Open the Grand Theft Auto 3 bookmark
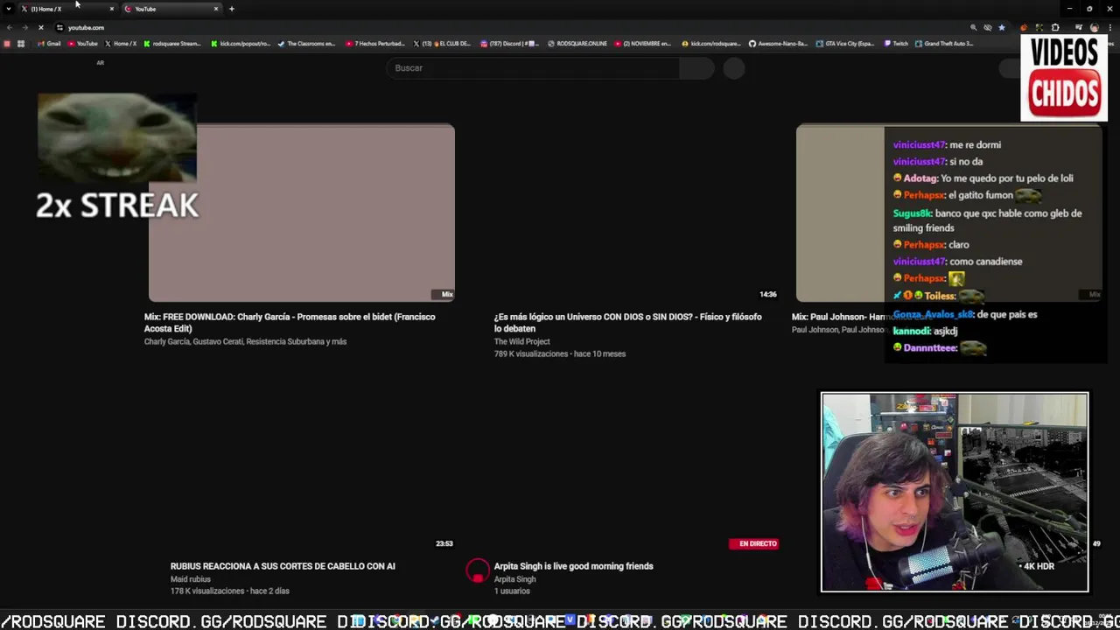This screenshot has height=630, width=1120. click(944, 44)
